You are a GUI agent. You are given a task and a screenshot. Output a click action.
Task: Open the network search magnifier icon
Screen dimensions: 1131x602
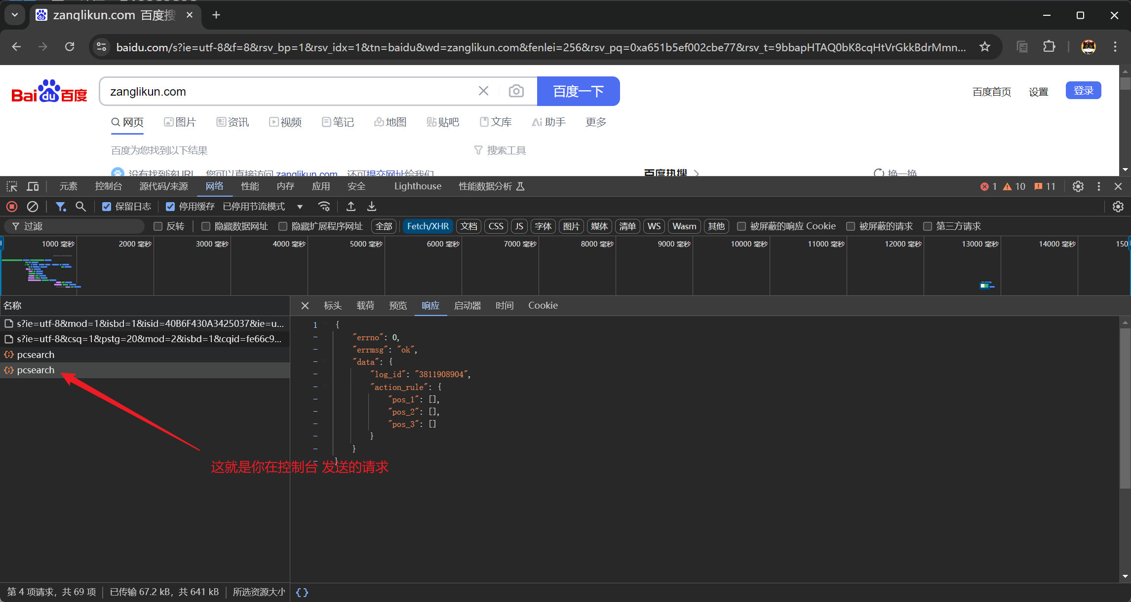[x=80, y=207]
